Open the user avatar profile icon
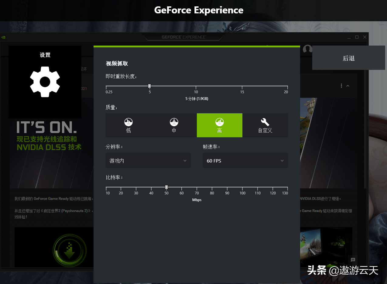Image resolution: width=387 pixels, height=284 pixels. pos(307,49)
